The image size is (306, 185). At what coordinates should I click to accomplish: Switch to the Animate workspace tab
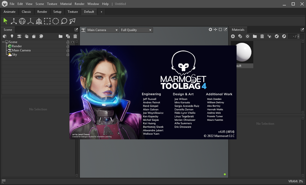tap(9, 12)
